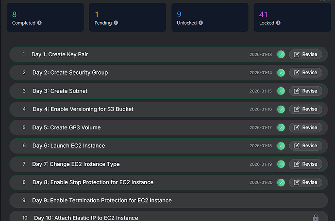Click the green checkmark for Day 1
Image resolution: width=335 pixels, height=221 pixels.
tap(281, 54)
